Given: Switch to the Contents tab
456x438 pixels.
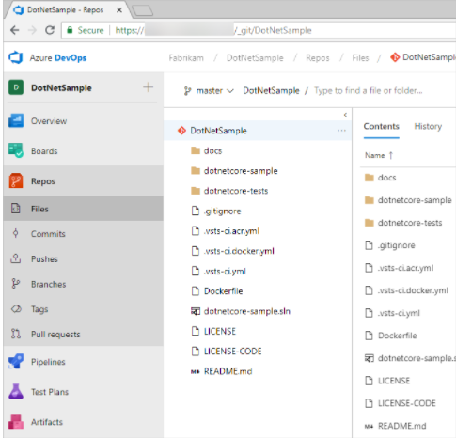Looking at the screenshot, I should coord(381,126).
